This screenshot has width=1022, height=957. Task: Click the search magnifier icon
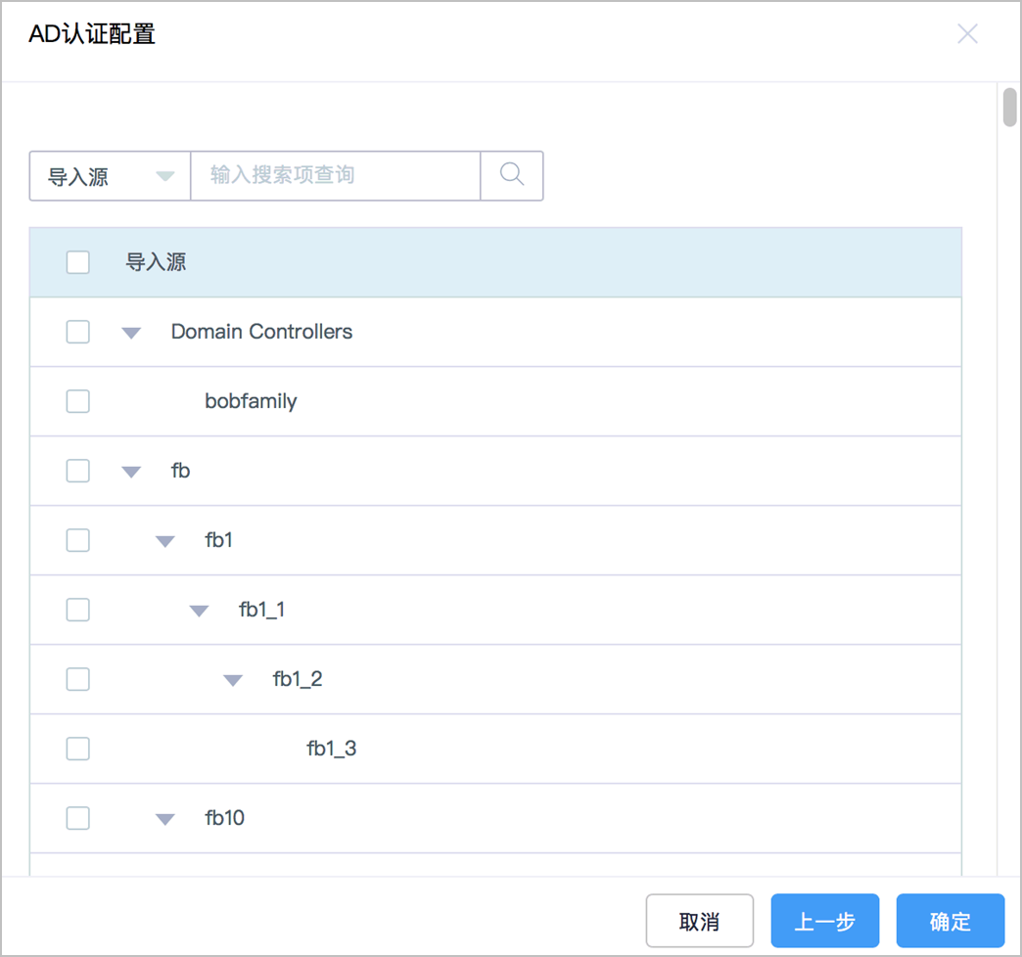512,174
